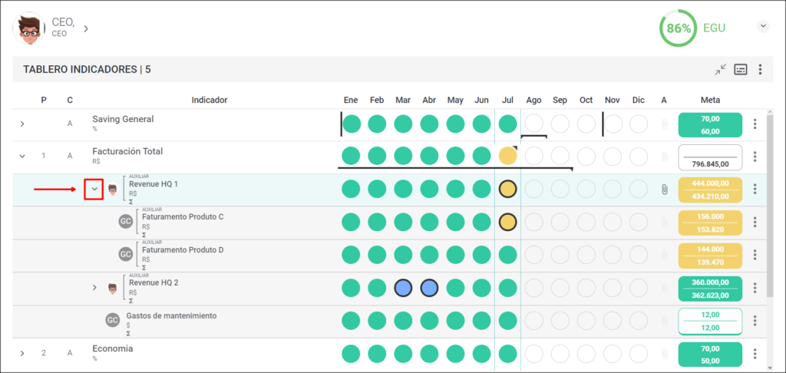This screenshot has height=373, width=786.
Task: Open three-dot menu for Revenue HQ 2 row
Action: 755,289
